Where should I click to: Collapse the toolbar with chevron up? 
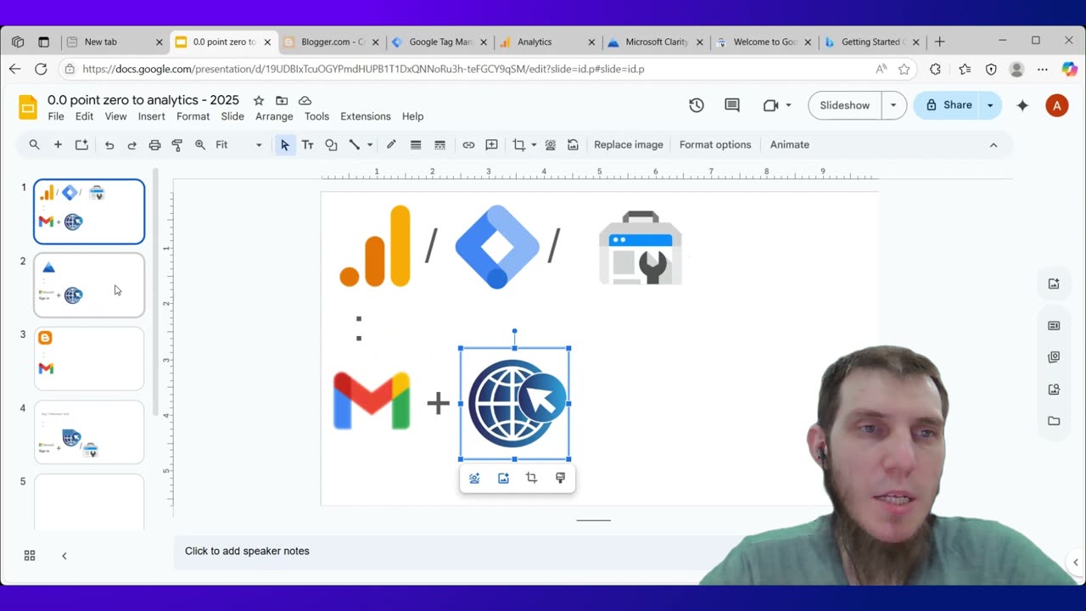(994, 145)
